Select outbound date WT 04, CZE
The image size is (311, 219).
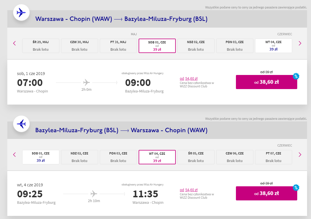[273, 46]
